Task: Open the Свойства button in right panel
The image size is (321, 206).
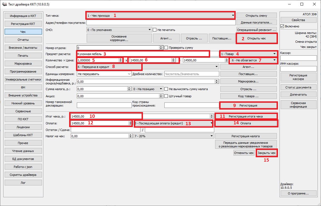Action: (x=298, y=20)
